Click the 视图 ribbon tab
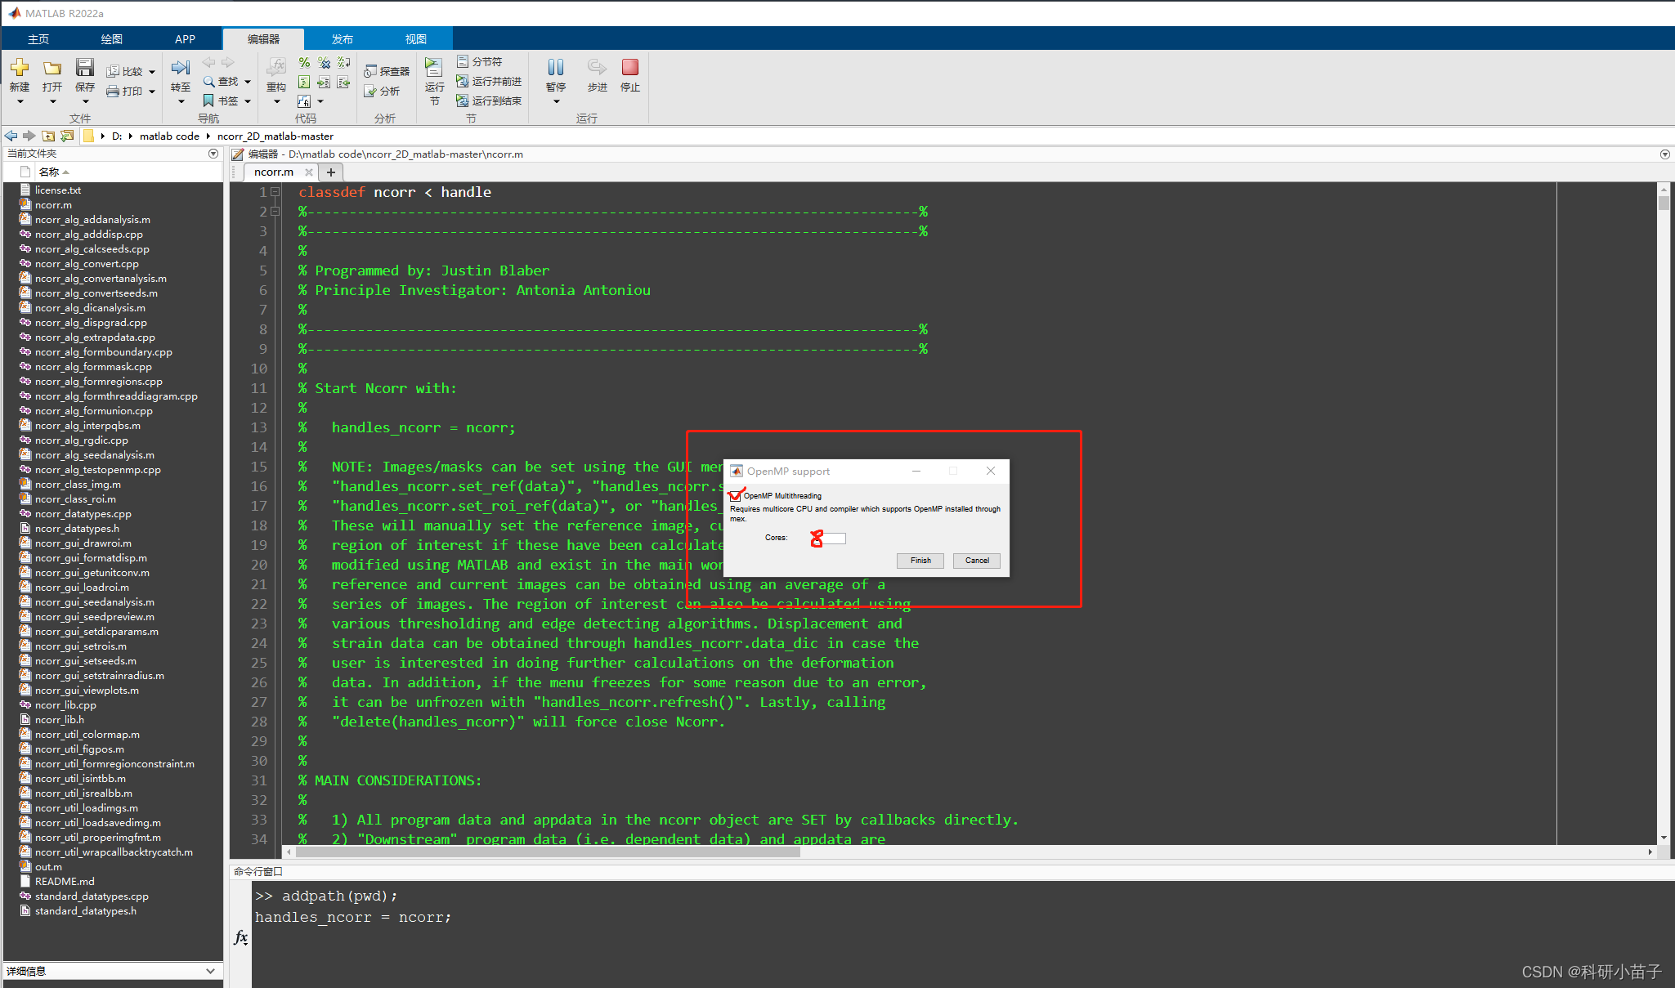The image size is (1675, 988). [415, 38]
